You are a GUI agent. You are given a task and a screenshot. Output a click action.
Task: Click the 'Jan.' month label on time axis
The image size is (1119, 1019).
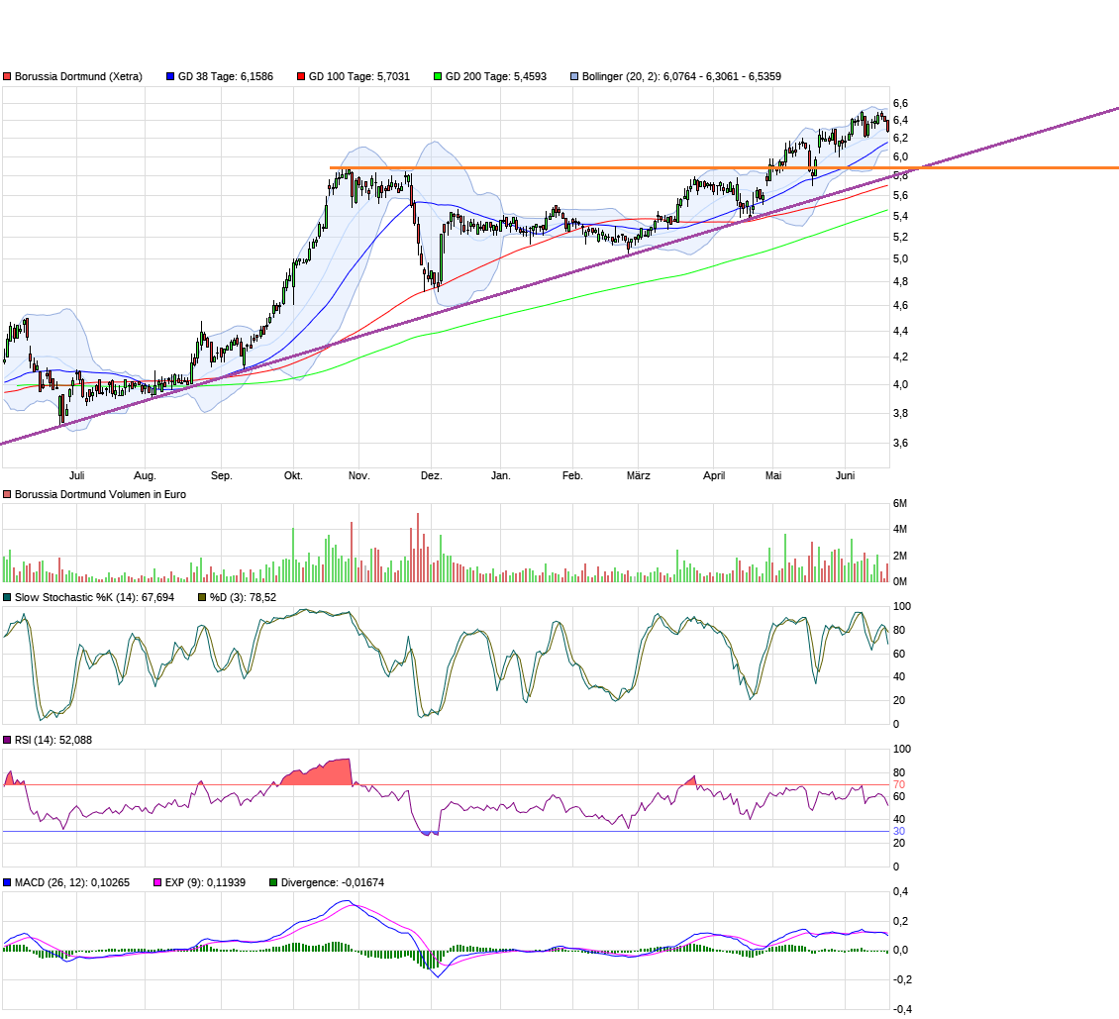501,475
